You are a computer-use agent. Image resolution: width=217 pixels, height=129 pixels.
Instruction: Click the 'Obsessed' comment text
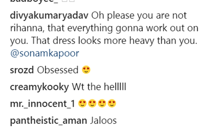pos(58,70)
